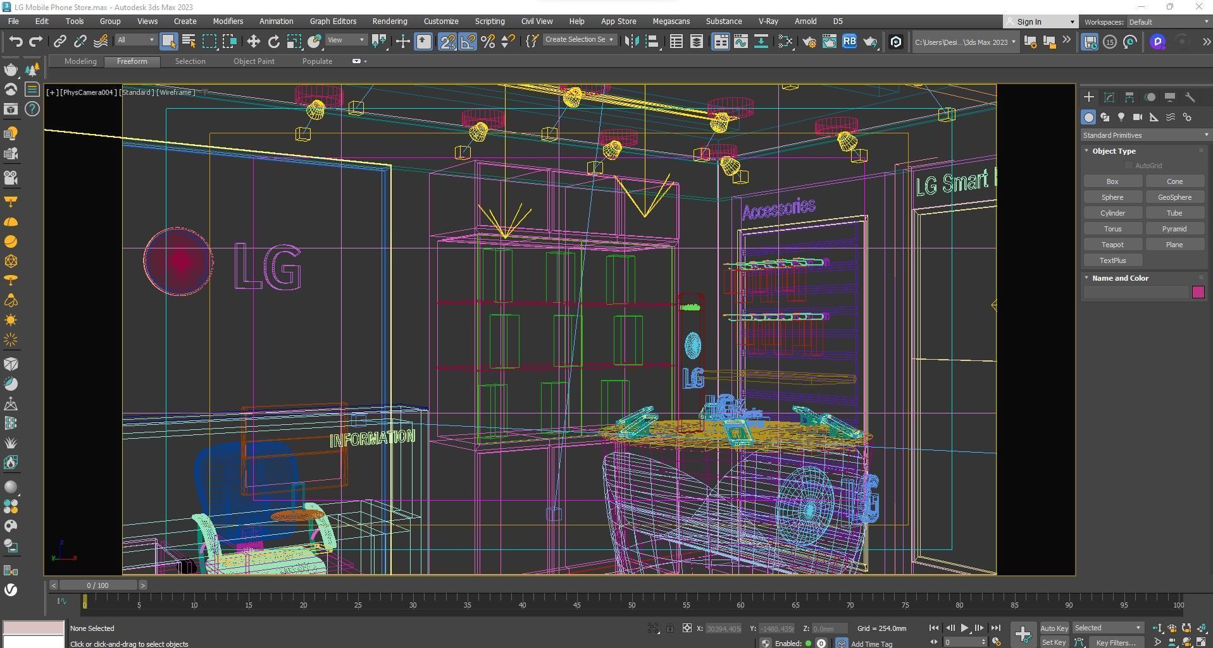Image resolution: width=1213 pixels, height=648 pixels.
Task: Click the save file icon in toolbar
Action: click(x=1090, y=42)
